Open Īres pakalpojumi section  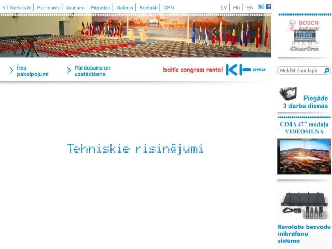(x=33, y=71)
